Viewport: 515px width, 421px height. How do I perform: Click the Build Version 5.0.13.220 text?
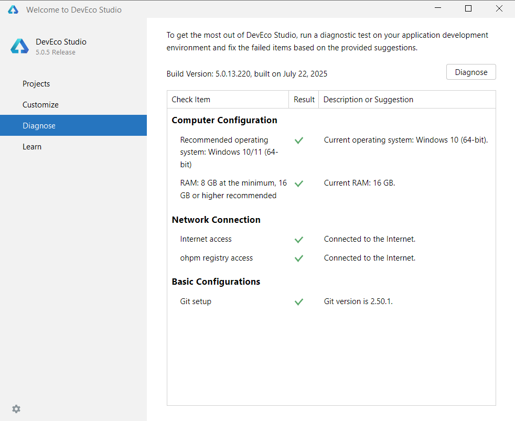[x=246, y=74]
